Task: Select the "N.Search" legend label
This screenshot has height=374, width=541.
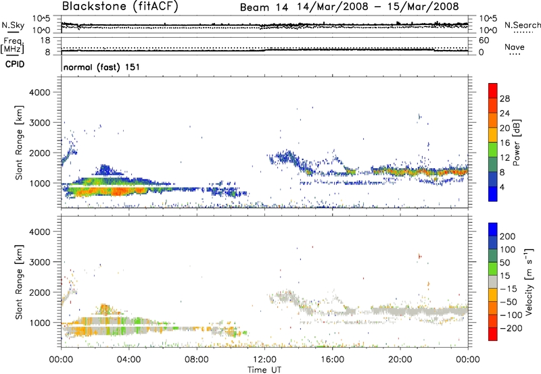Action: [x=522, y=25]
